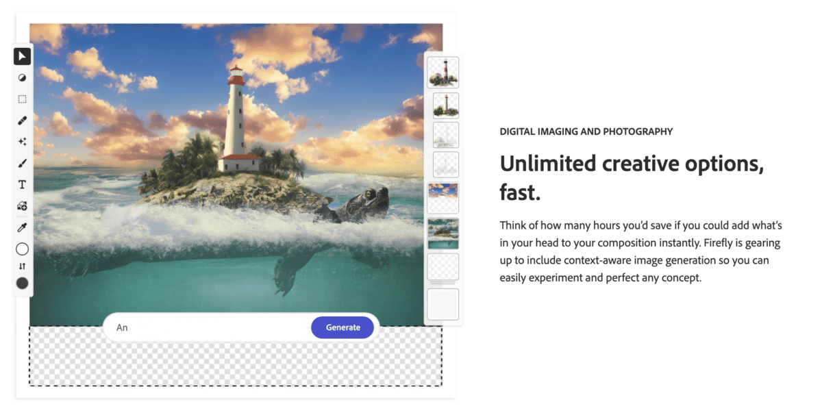Viewport: 822px width, 415px height.
Task: Activate the generative sparkle tool
Action: pos(22,141)
